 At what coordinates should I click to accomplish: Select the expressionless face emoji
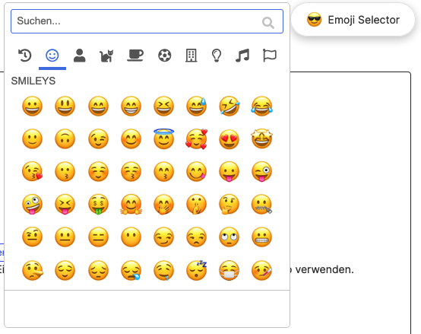click(98, 237)
